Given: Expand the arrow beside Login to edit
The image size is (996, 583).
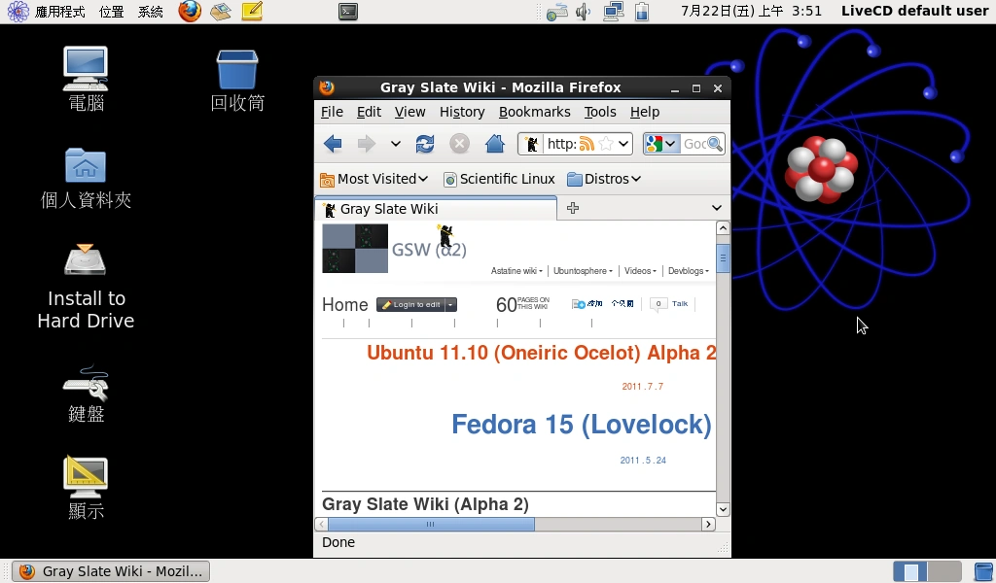Looking at the screenshot, I should (449, 304).
